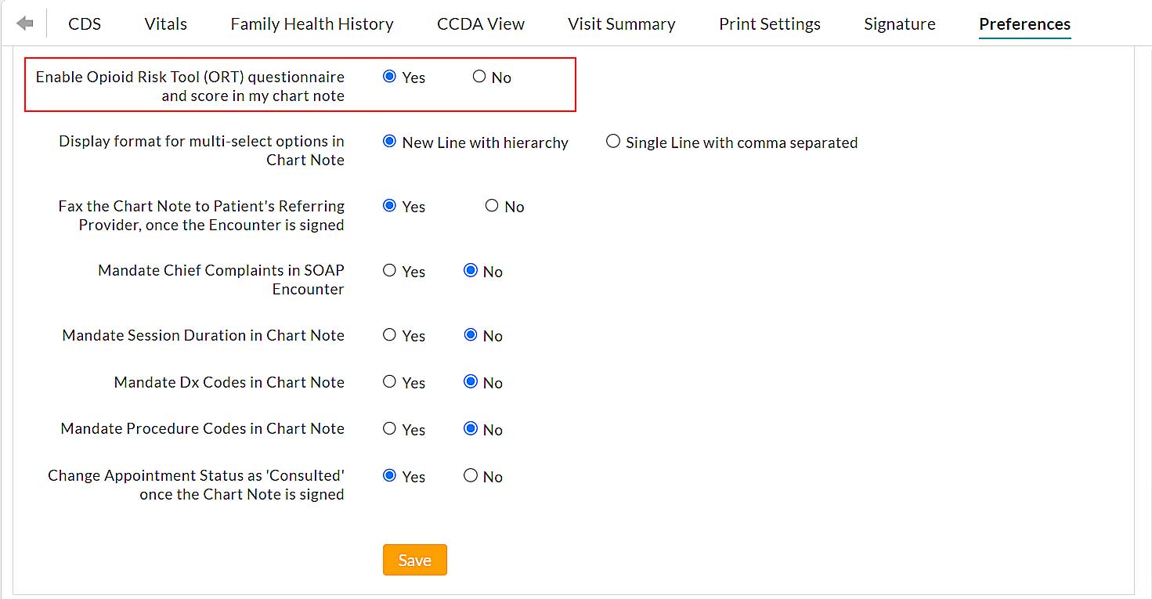Save the preference settings
1152x599 pixels.
pyautogui.click(x=414, y=559)
